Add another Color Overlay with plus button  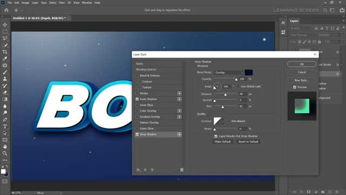179,110
